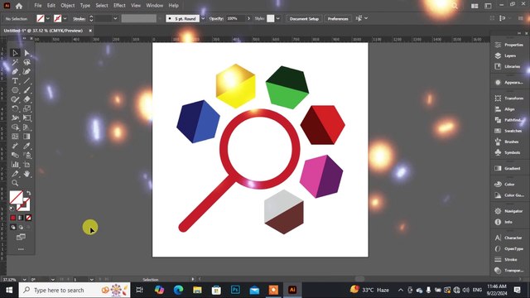The width and height of the screenshot is (530, 298).
Task: Swap fill and stroke colors
Action: point(28,193)
